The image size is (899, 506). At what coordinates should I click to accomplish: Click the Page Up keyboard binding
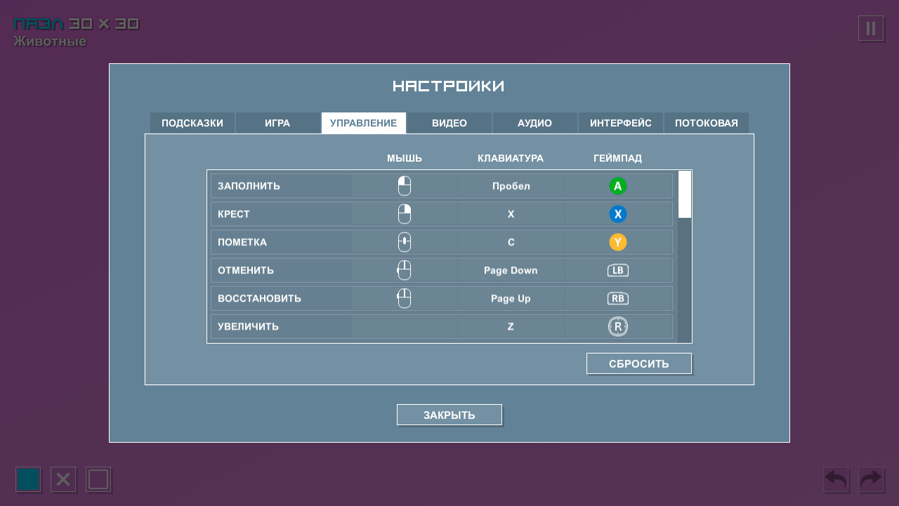(511, 299)
